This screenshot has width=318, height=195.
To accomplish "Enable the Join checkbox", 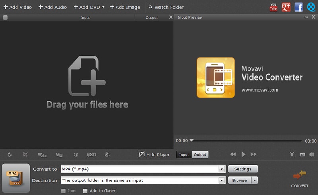I will (x=63, y=191).
